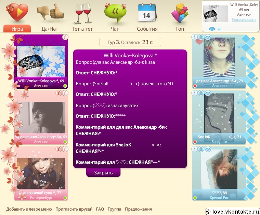260x215 pixels.
Task: Open the FAQ link in footer
Action: pos(100,209)
